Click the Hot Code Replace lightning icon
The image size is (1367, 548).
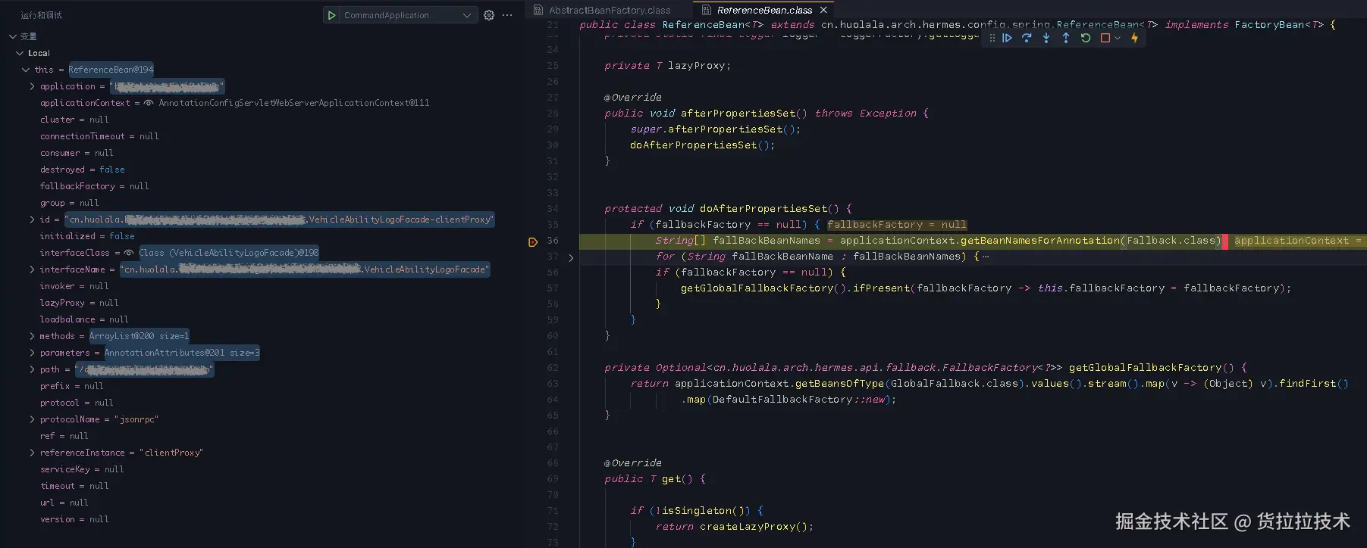click(1134, 38)
